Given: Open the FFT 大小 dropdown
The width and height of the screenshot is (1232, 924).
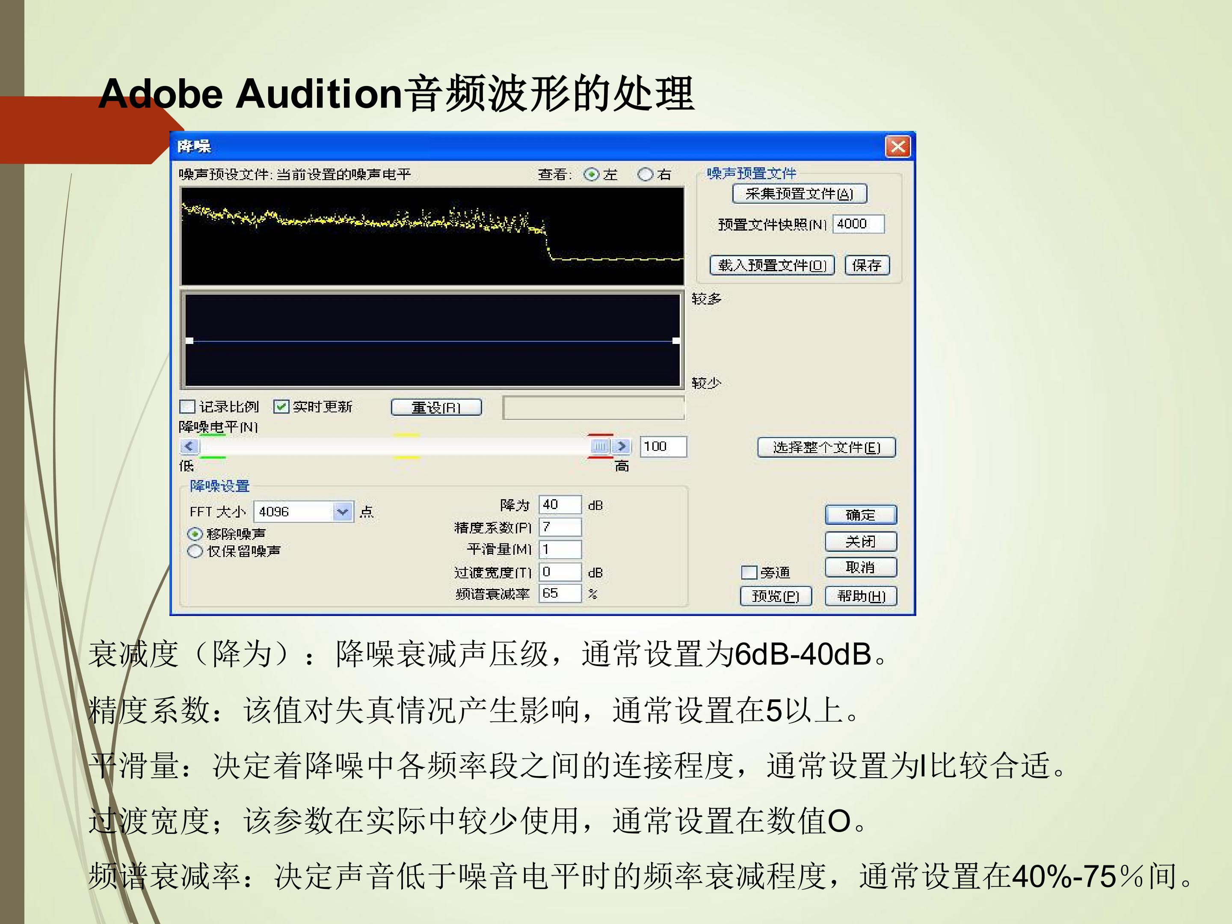Looking at the screenshot, I should point(343,511).
